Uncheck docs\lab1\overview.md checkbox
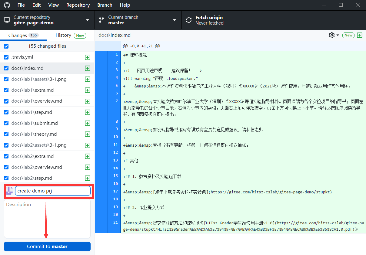This screenshot has height=255, width=366. pos(6,101)
